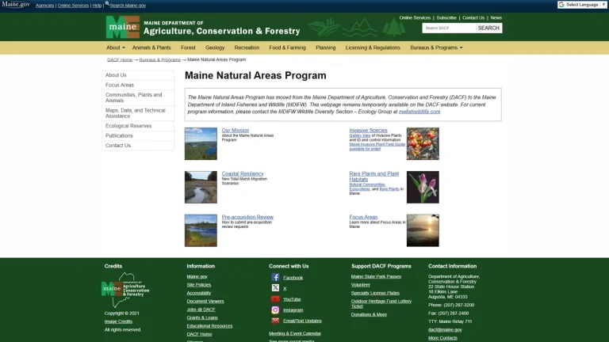The width and height of the screenshot is (609, 342).
Task: Click the Bureaus & Programs breadcrumb
Action: (159, 59)
